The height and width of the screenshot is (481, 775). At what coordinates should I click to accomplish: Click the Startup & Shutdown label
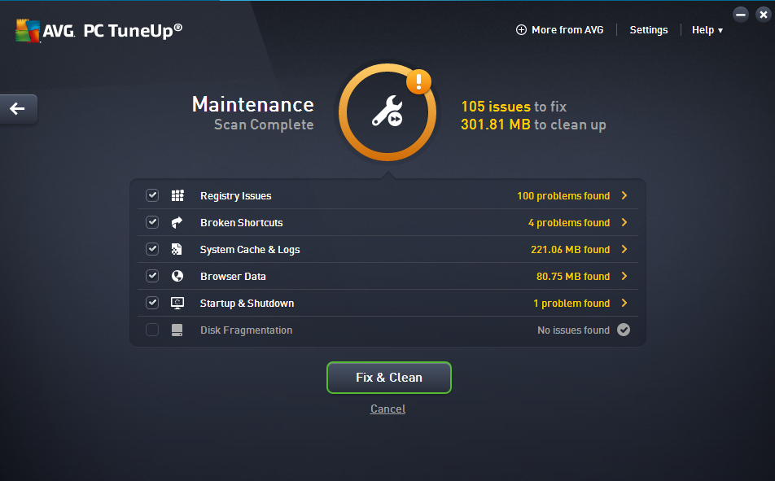point(247,303)
